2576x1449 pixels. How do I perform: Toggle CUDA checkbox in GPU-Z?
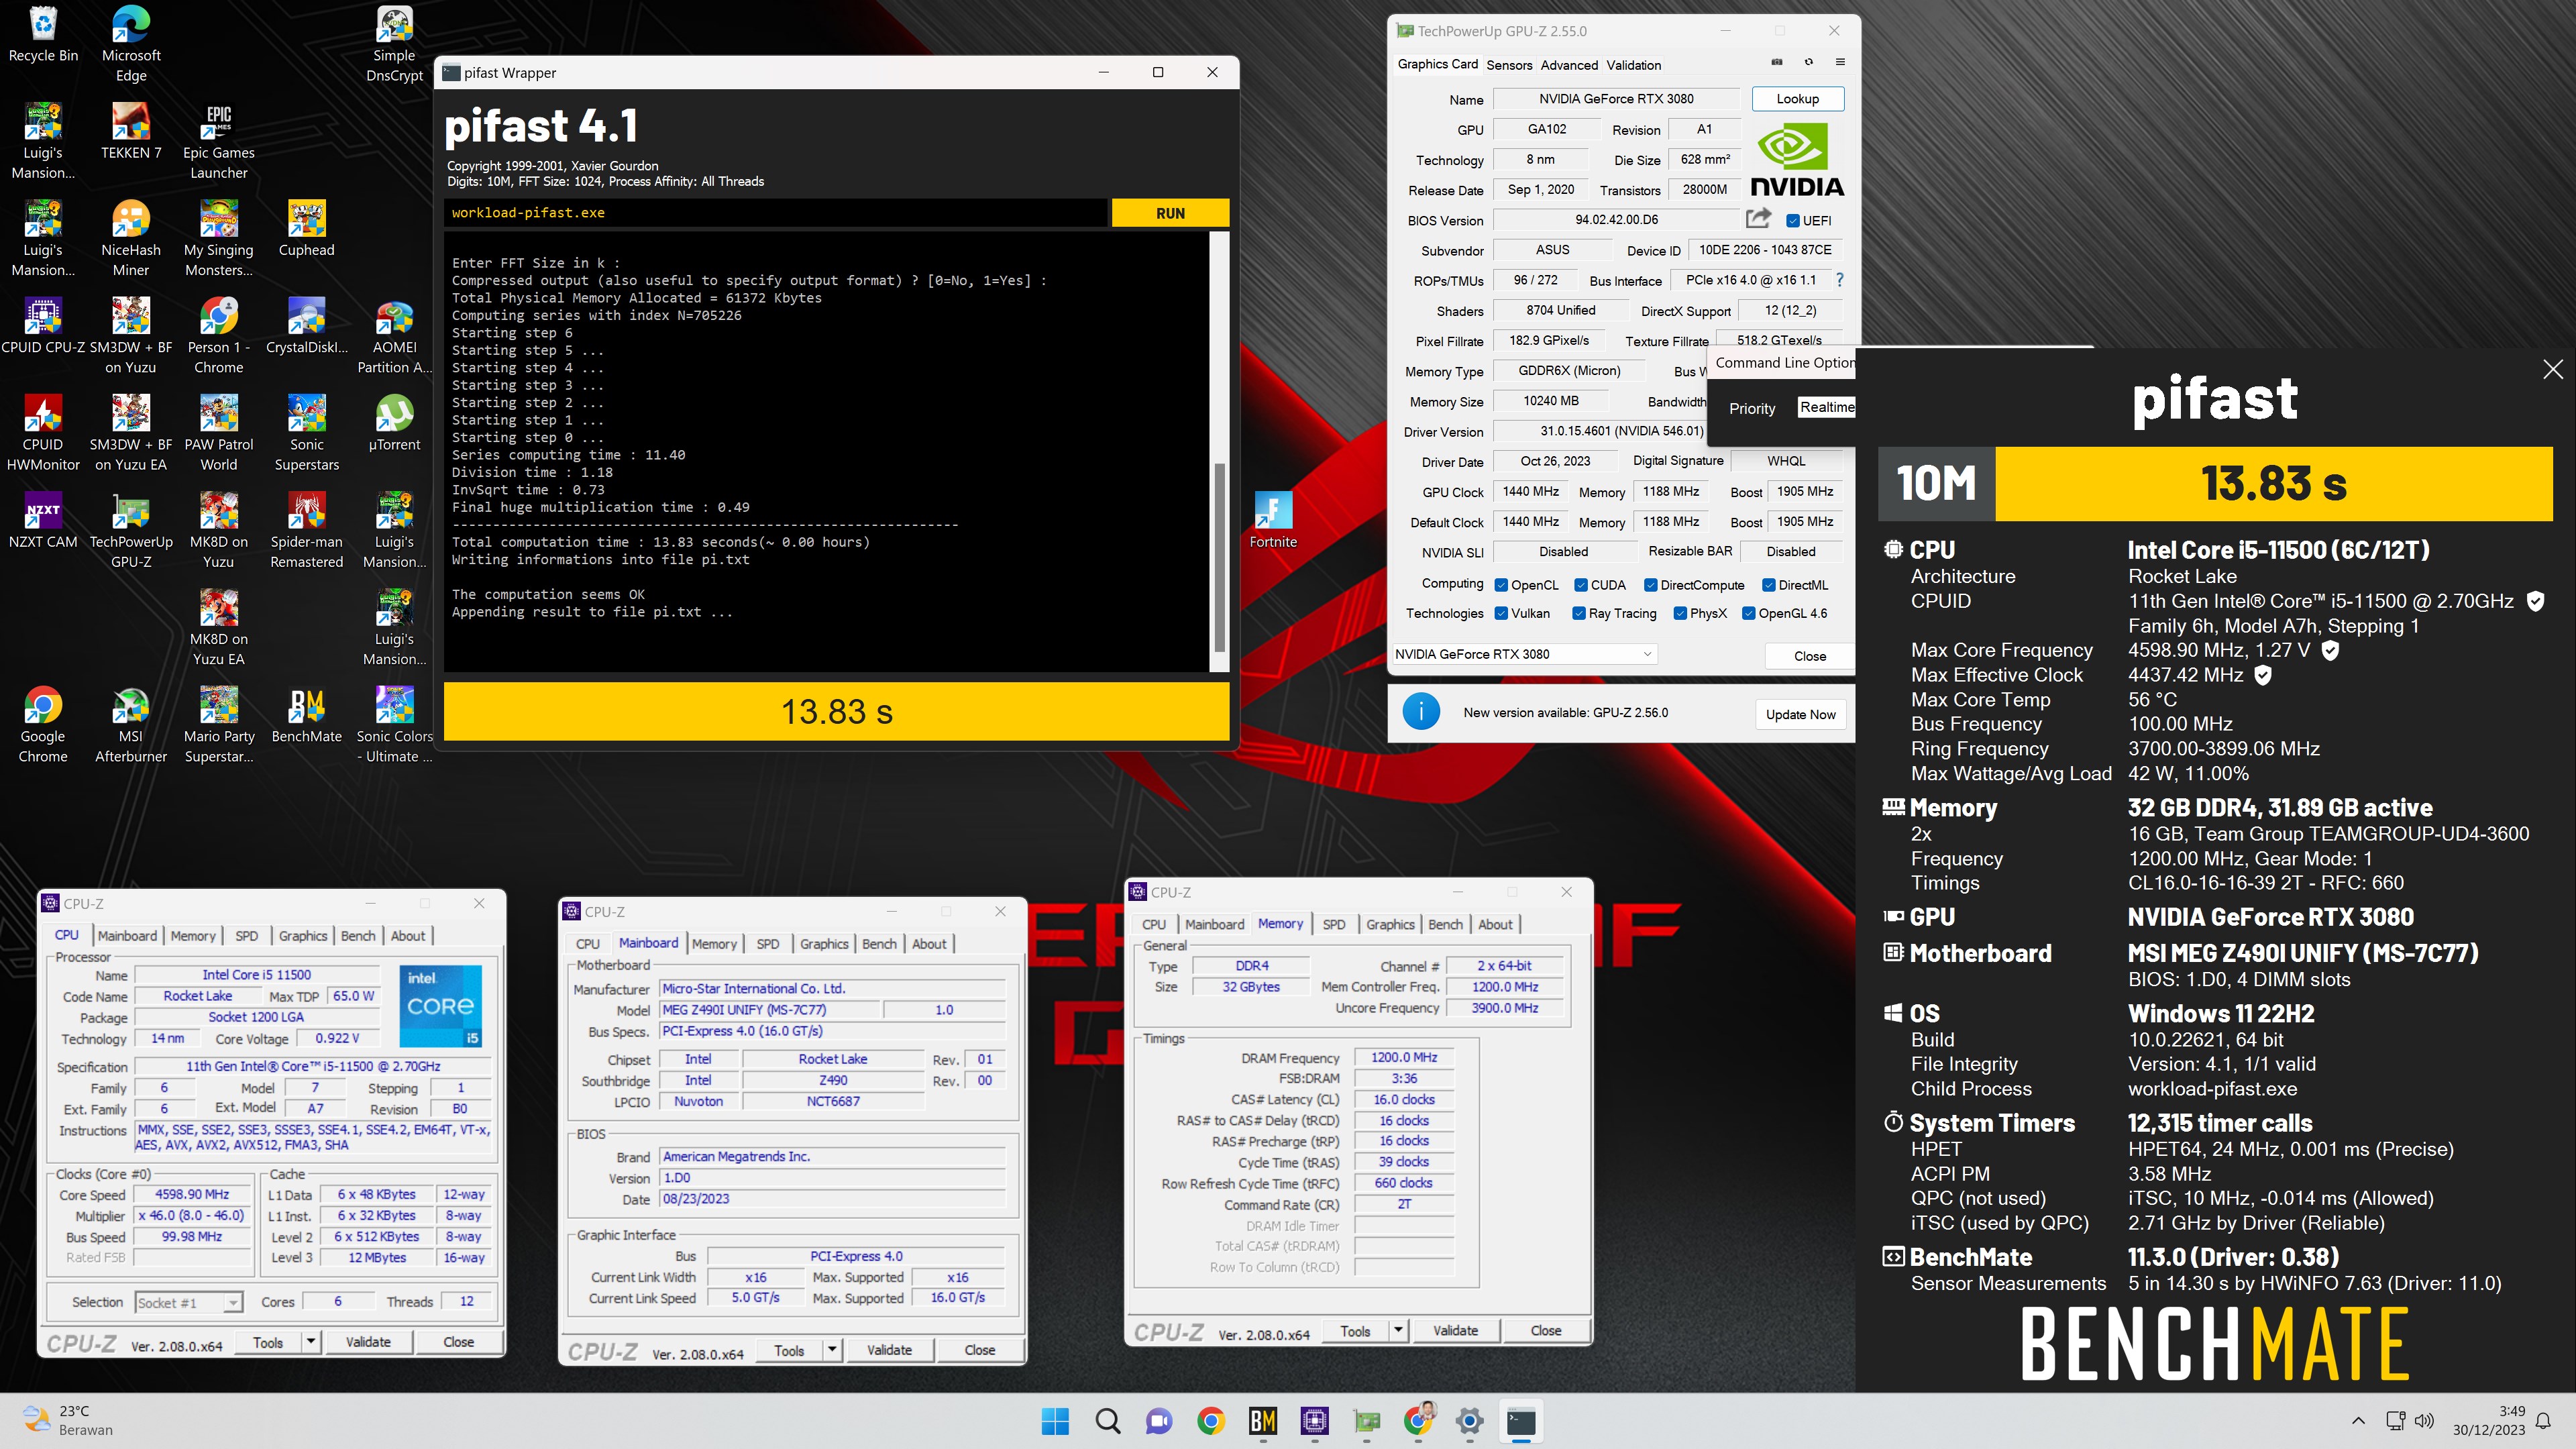tap(1581, 585)
